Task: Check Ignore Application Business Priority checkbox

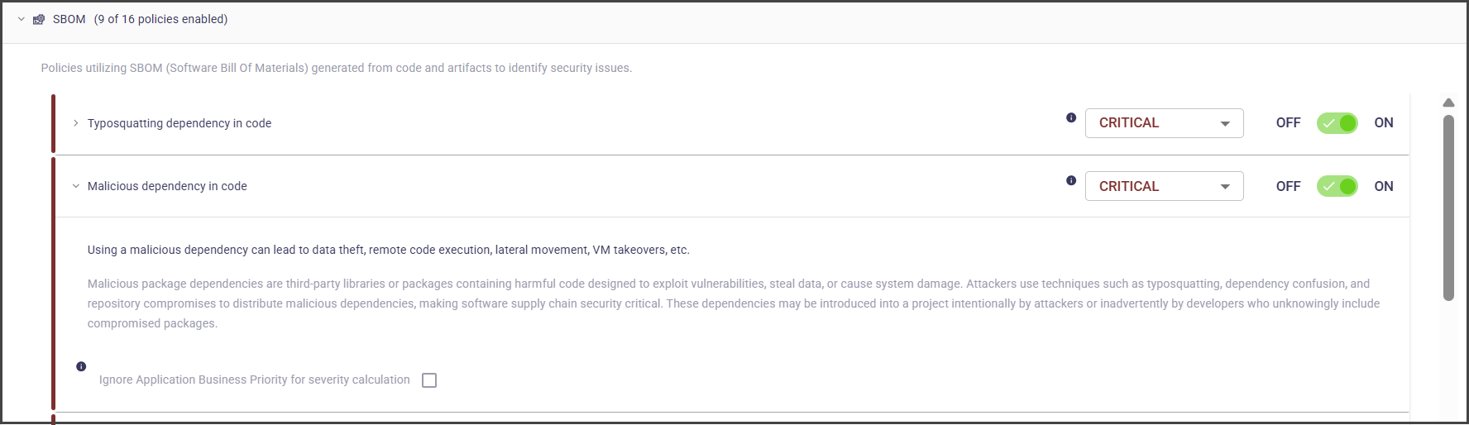Action: coord(429,380)
